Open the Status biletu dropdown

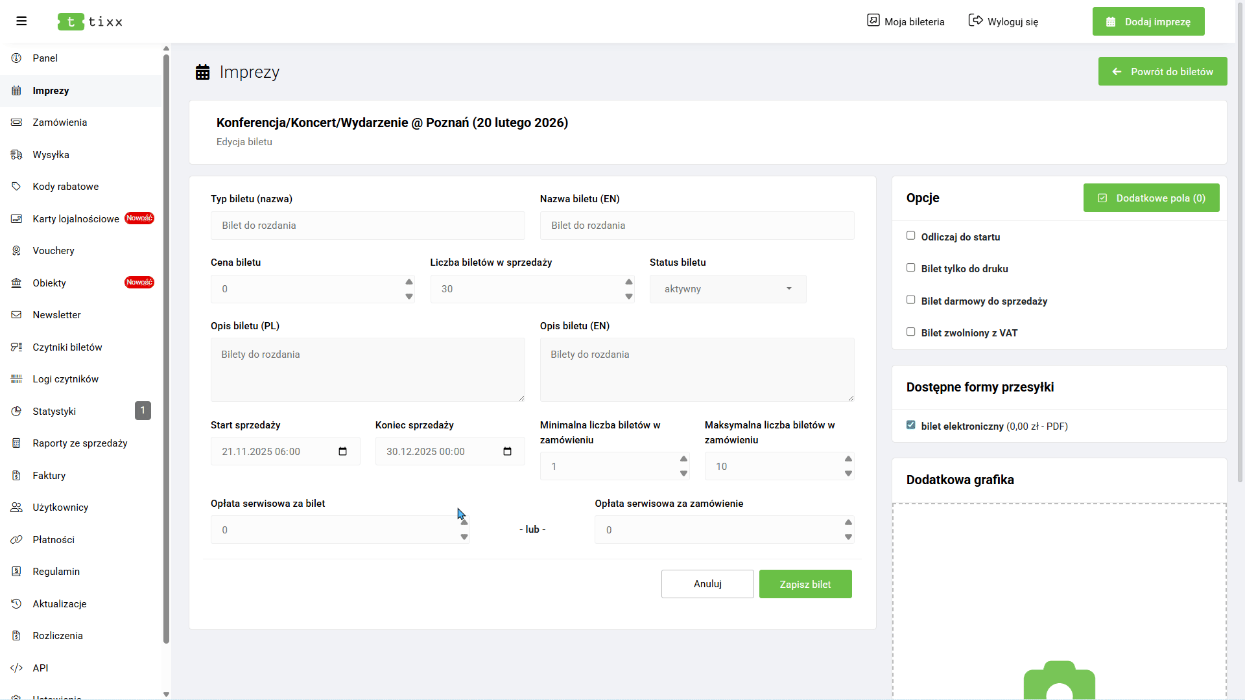click(x=728, y=289)
